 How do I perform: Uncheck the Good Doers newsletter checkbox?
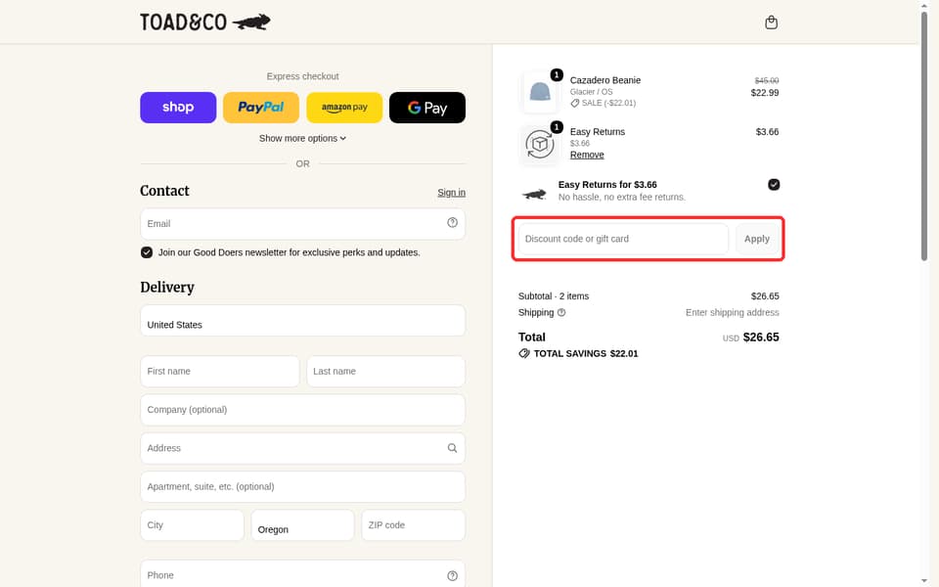coord(147,252)
